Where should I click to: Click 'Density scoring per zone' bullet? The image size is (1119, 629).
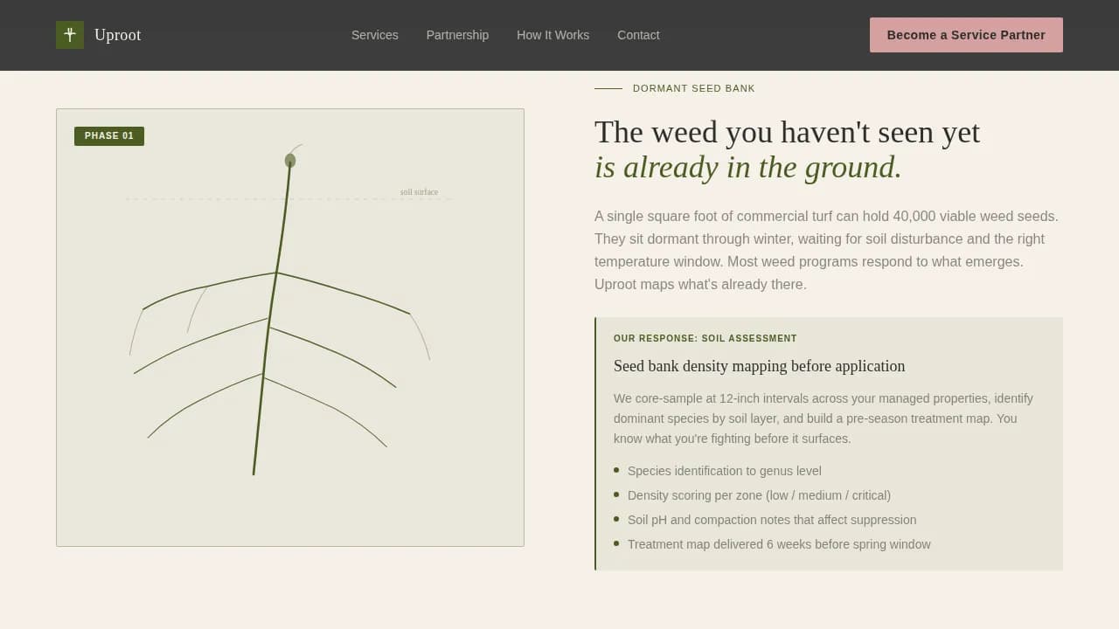pyautogui.click(x=759, y=495)
